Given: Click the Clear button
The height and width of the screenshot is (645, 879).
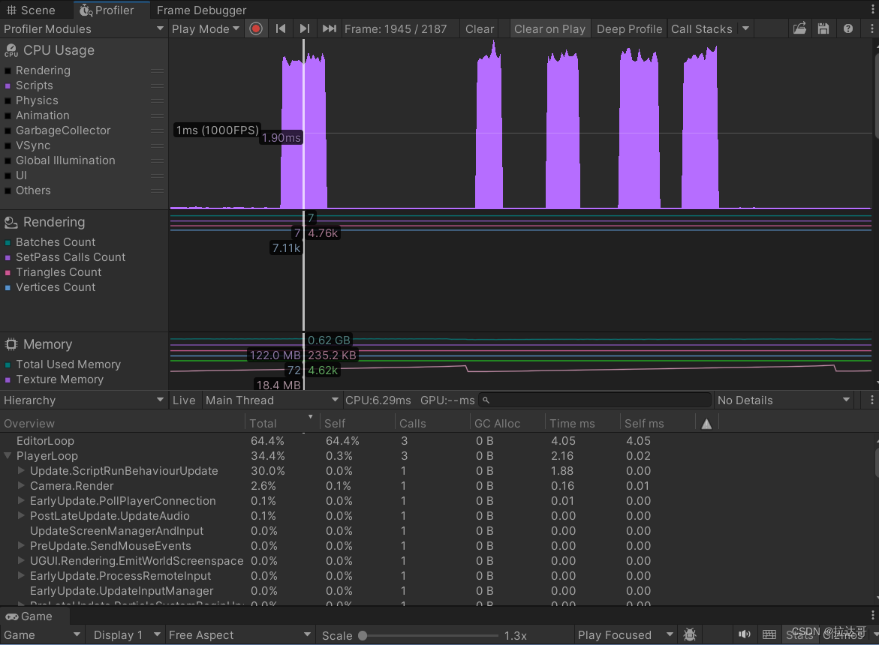Looking at the screenshot, I should point(480,28).
